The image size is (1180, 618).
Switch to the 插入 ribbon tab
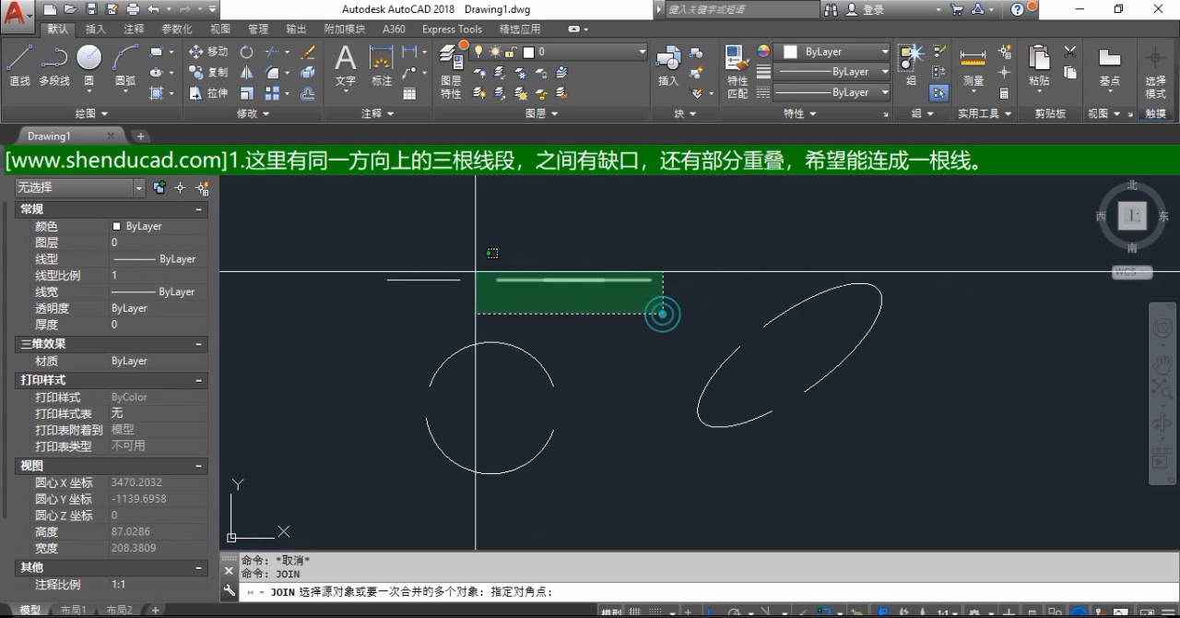[96, 29]
